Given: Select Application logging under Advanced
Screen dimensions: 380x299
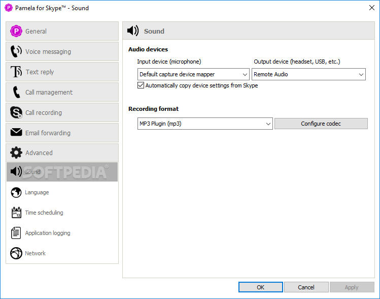Looking at the screenshot, I should pos(62,233).
